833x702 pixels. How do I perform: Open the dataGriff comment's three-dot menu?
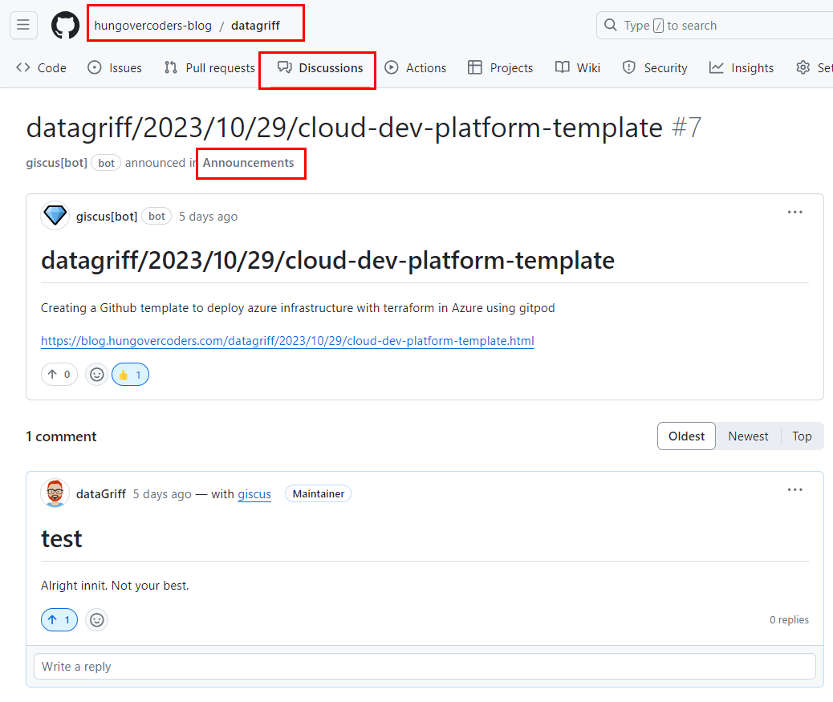[794, 489]
